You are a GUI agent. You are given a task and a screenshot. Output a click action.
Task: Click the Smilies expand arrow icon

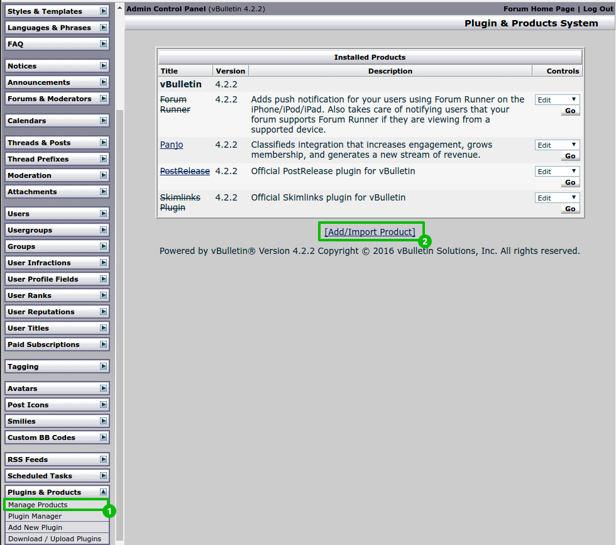[103, 421]
